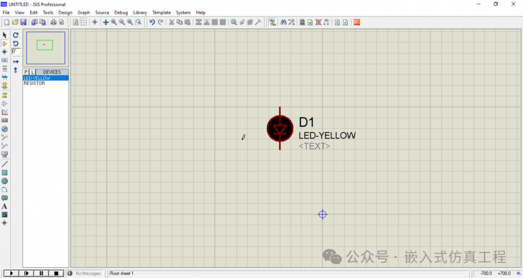Screen dimensions: 523x278
Task: Copy the selection to clipboard
Action: [180, 22]
